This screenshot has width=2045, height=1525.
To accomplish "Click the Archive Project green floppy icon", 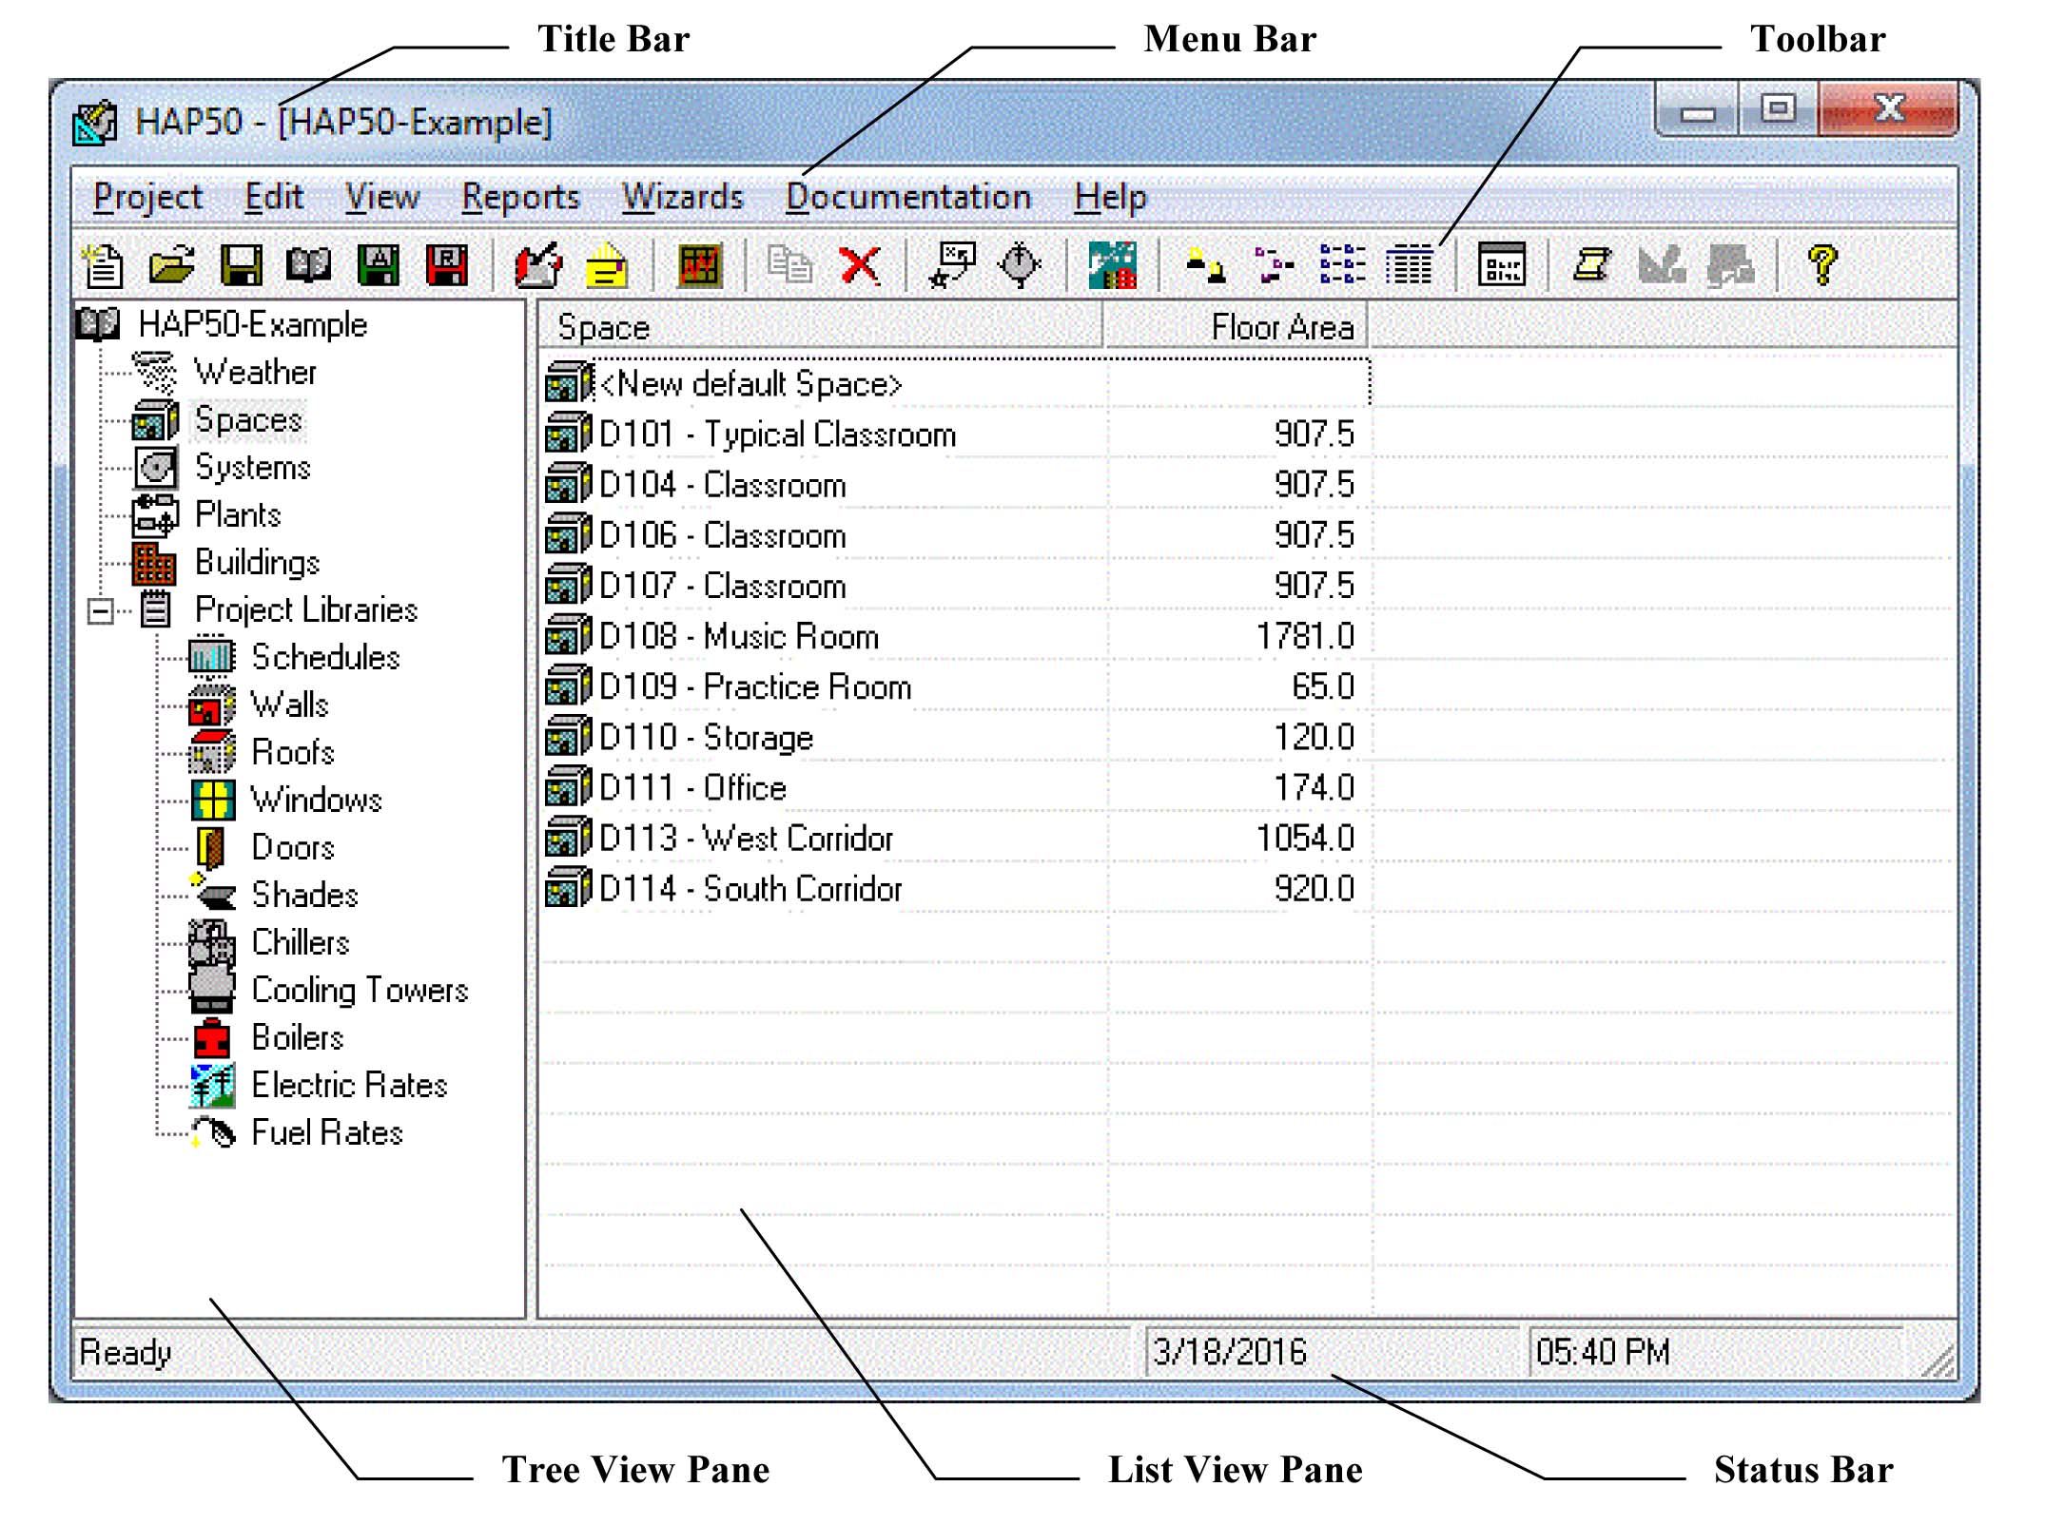I will click(378, 265).
